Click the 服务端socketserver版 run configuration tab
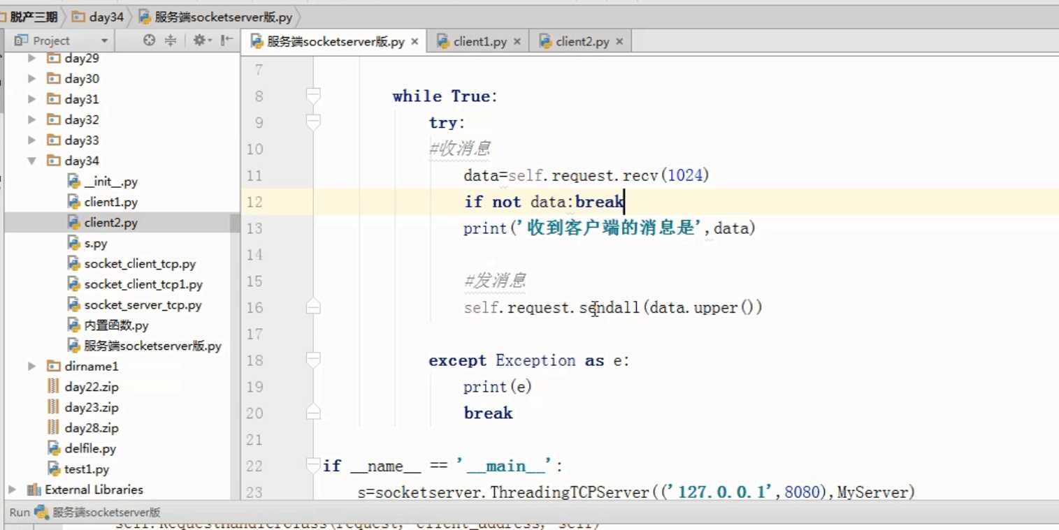The width and height of the screenshot is (1059, 530). [x=99, y=512]
